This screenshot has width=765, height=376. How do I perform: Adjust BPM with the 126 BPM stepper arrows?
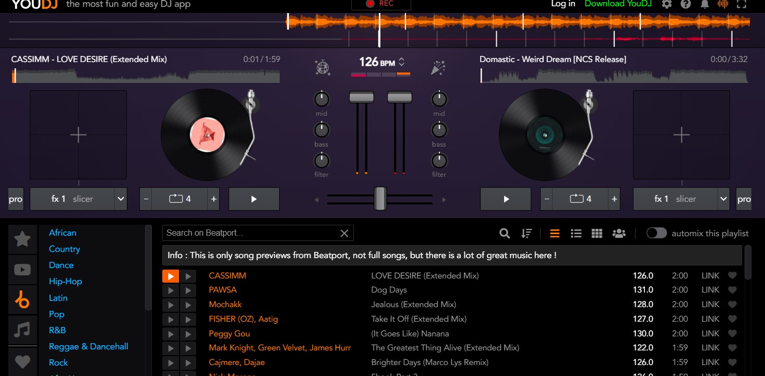(x=401, y=62)
